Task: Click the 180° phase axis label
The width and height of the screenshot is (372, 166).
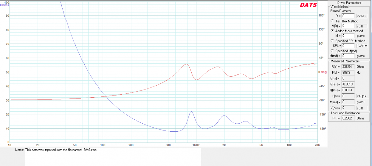Action: tap(321, 15)
